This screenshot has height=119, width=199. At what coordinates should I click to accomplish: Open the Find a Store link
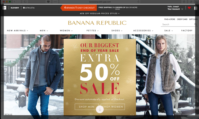(x=170, y=19)
